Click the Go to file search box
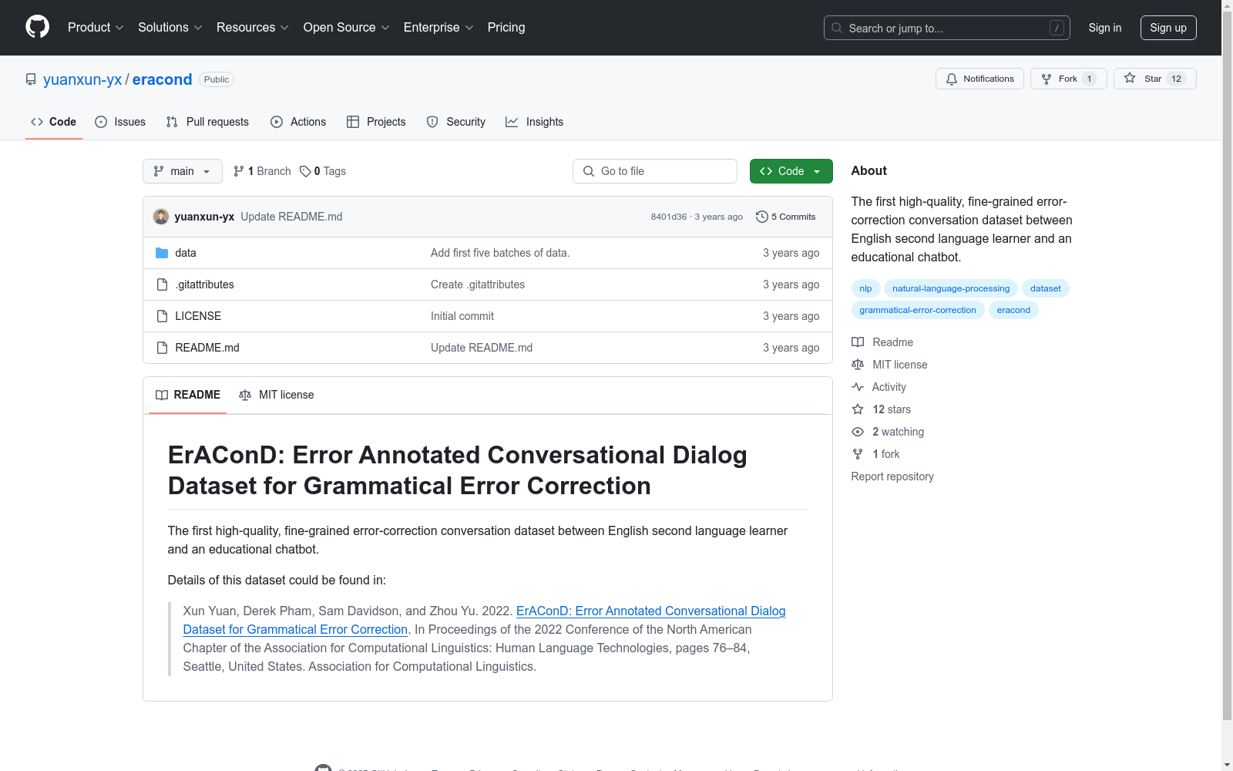The image size is (1233, 771). coord(655,171)
